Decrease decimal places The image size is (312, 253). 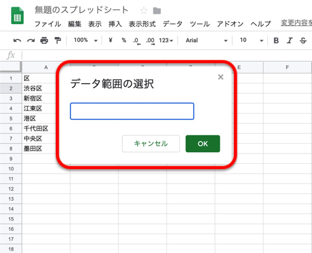[x=136, y=40]
